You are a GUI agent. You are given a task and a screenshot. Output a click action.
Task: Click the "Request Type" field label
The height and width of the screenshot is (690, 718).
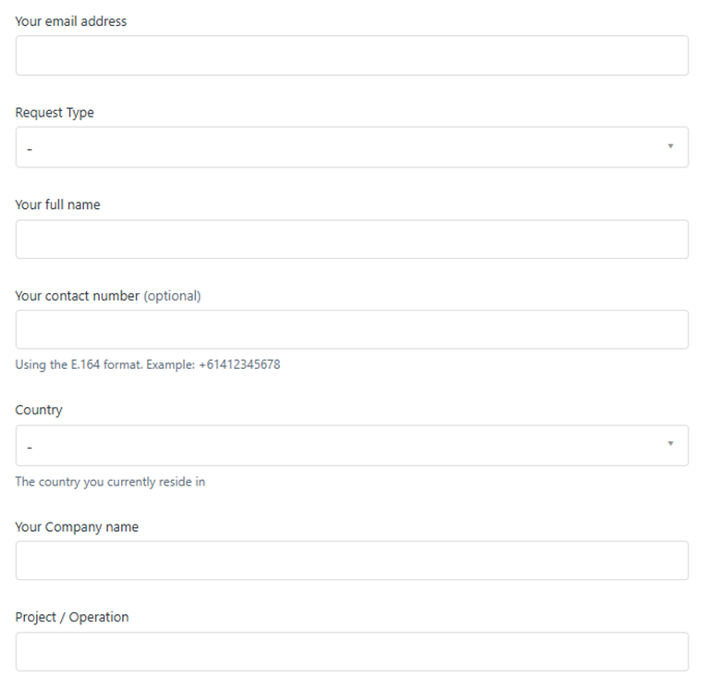pos(55,113)
